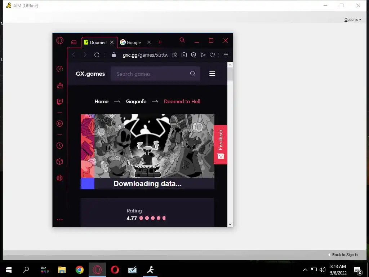Click the address bar URL gxc.gg
The width and height of the screenshot is (369, 277).
[145, 55]
